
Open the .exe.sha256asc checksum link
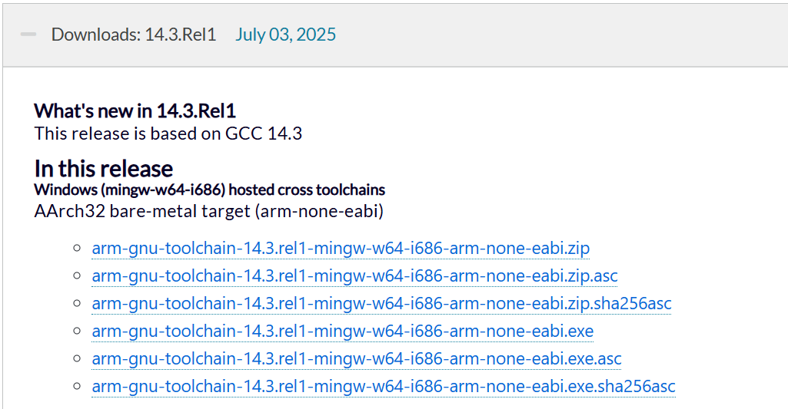click(383, 387)
